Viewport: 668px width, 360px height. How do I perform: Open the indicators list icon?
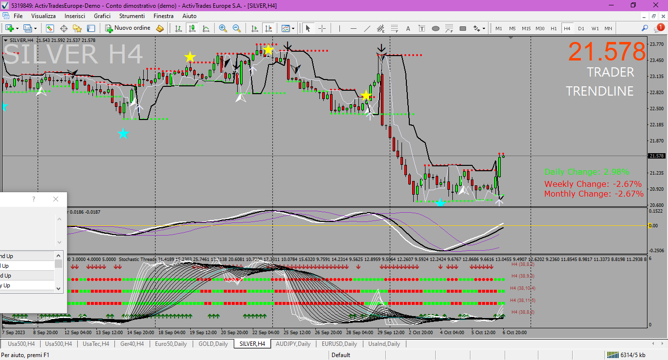[286, 28]
